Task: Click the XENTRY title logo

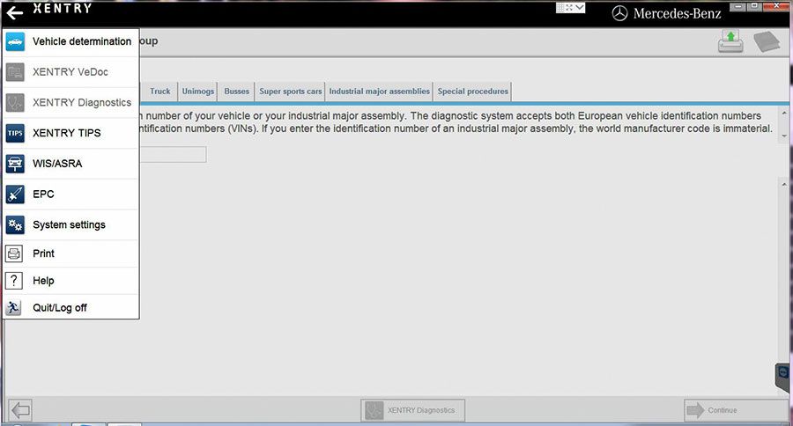Action: [x=63, y=9]
